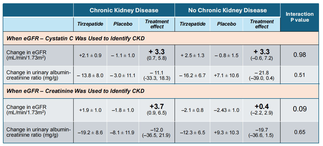Viewport: 323px width, 146px height.
Task: Click the No Chronic Kidney Disease header
Action: coord(227,10)
